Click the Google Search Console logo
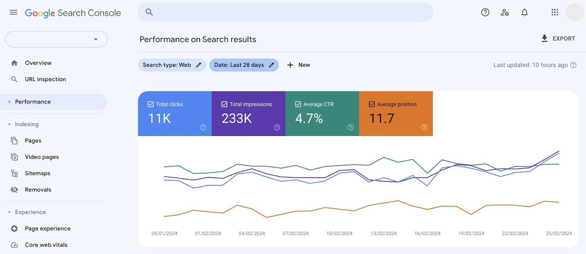This screenshot has width=586, height=254. coord(73,13)
